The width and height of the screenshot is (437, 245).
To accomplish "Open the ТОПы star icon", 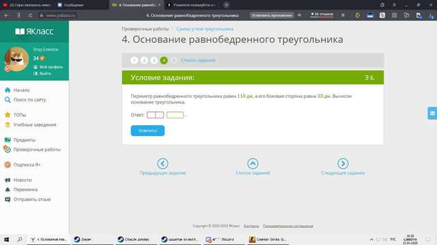I will (8, 115).
